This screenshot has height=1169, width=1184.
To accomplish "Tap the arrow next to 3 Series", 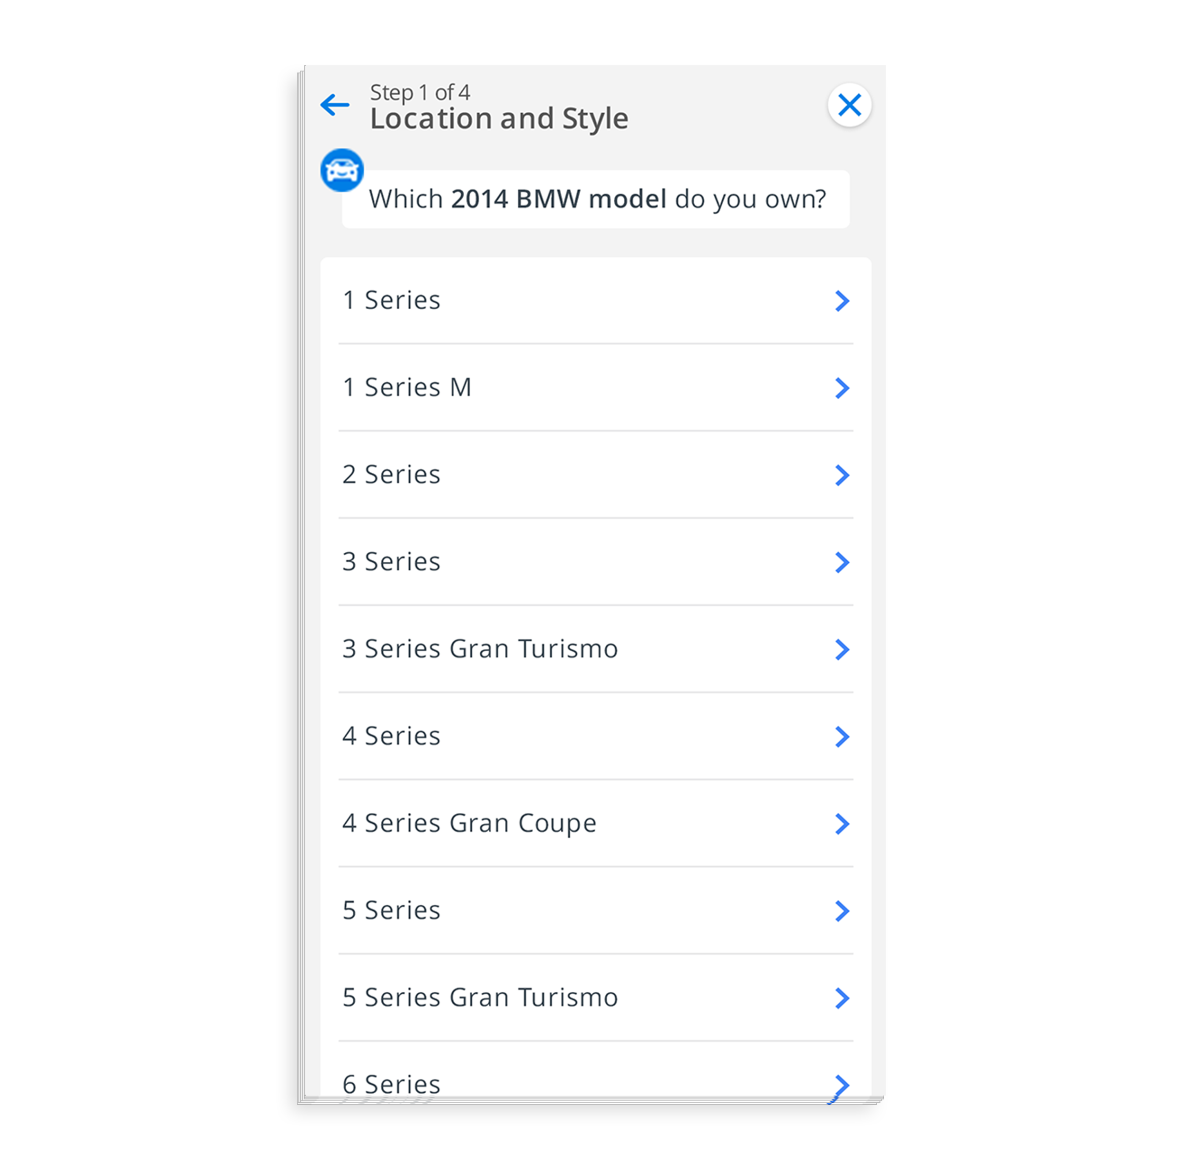I will pyautogui.click(x=842, y=562).
